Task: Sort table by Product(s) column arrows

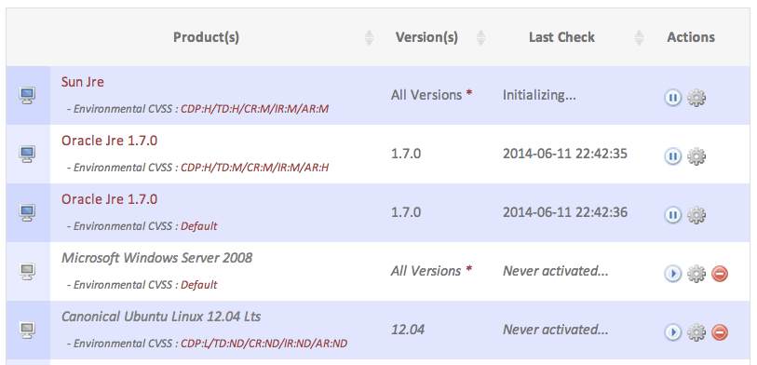Action: coord(369,37)
